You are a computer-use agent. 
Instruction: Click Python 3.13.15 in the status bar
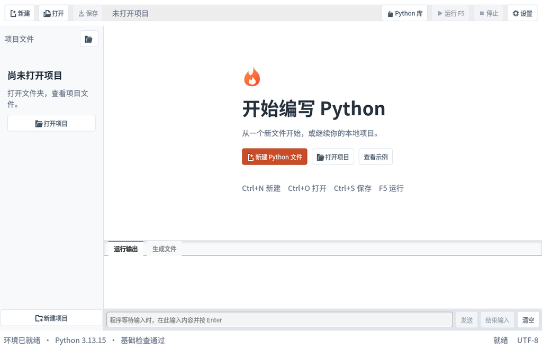80,341
